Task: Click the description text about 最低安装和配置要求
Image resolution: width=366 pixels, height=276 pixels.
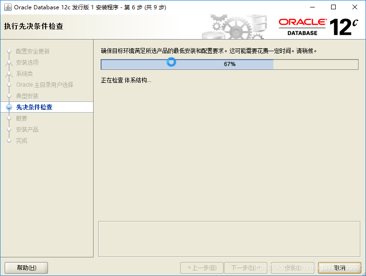Action: pyautogui.click(x=209, y=51)
